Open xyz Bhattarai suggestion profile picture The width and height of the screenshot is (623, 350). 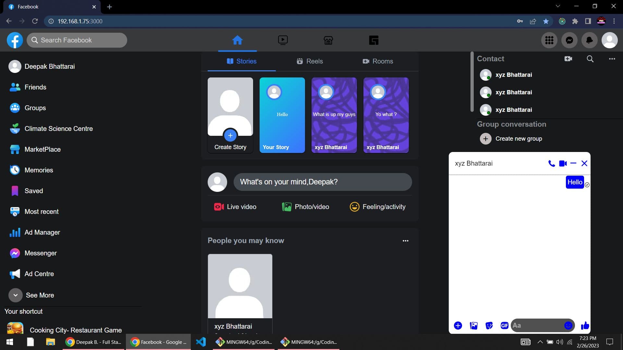(240, 286)
